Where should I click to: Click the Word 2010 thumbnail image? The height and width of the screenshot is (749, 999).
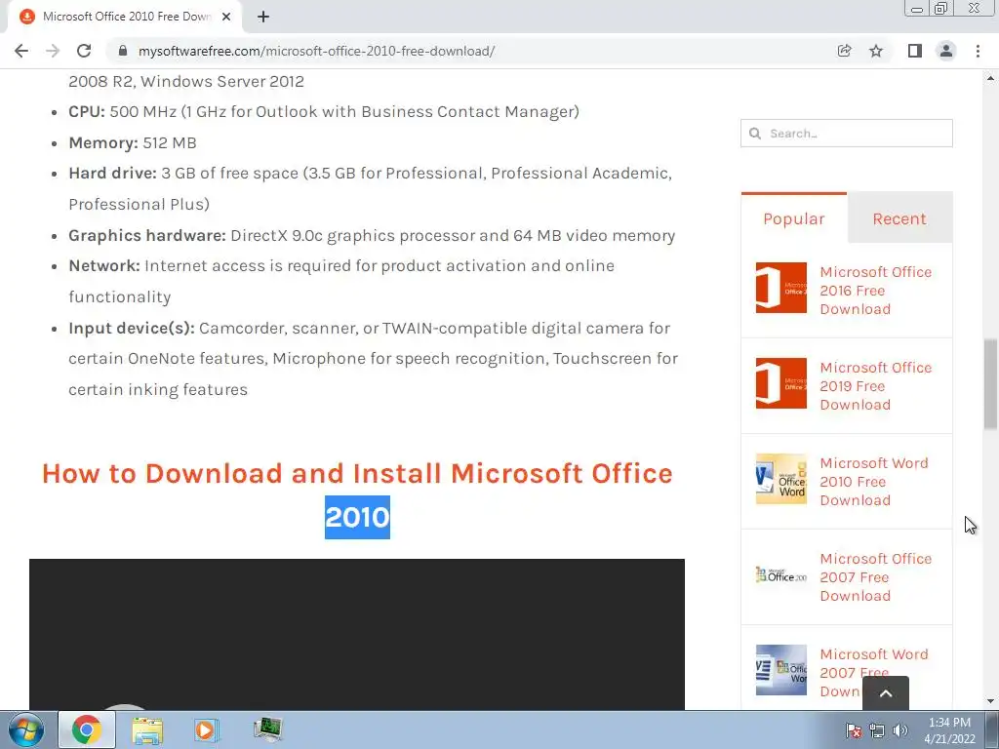click(x=781, y=479)
